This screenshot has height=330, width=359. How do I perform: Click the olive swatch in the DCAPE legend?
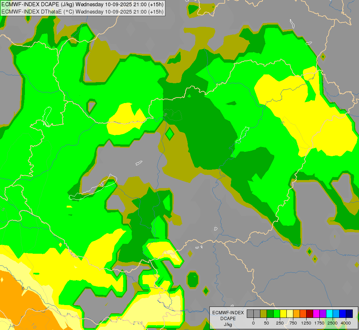264,313
